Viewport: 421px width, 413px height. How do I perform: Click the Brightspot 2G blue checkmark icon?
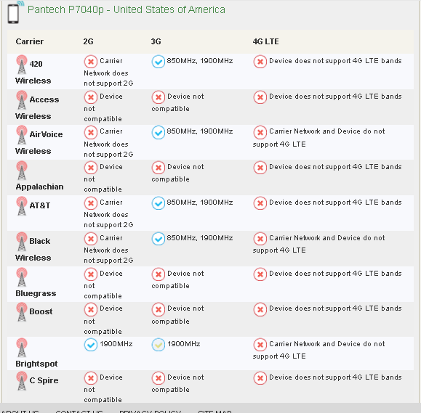pyautogui.click(x=91, y=345)
